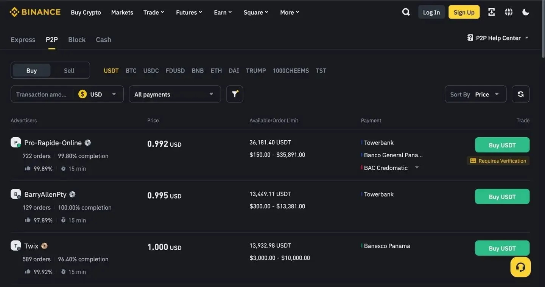Open the support headset chat icon
545x287 pixels.
click(x=520, y=267)
